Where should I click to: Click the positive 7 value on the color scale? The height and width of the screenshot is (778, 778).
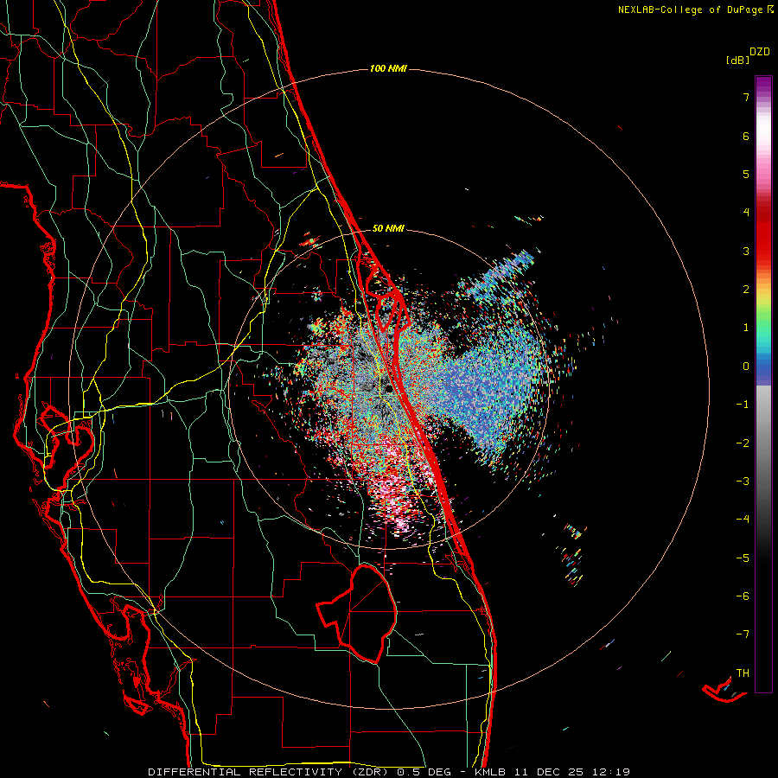click(746, 97)
